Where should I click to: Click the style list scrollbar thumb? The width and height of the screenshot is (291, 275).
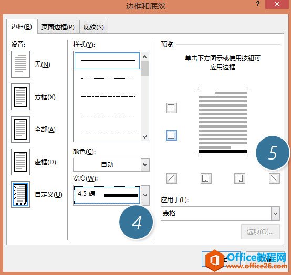[145, 68]
